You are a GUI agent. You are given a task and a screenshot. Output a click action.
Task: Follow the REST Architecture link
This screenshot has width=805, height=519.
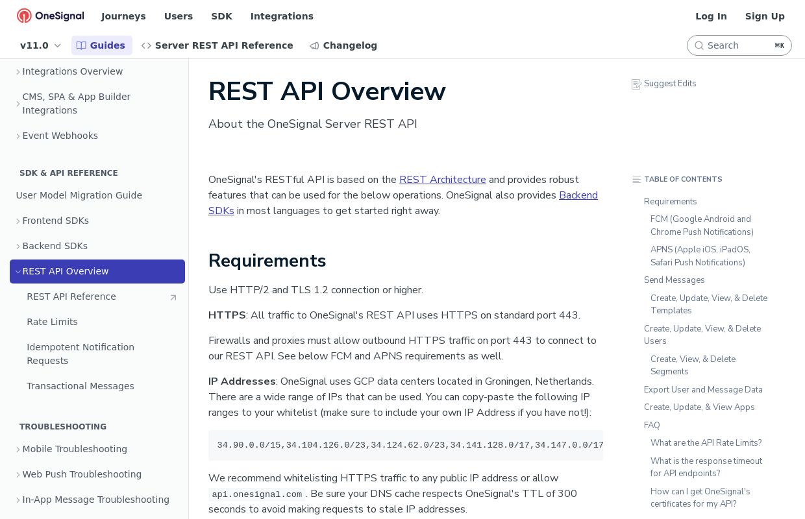(443, 180)
